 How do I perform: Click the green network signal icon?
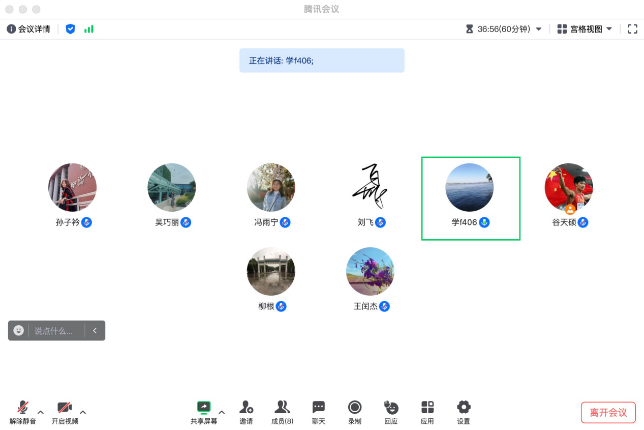(x=89, y=29)
